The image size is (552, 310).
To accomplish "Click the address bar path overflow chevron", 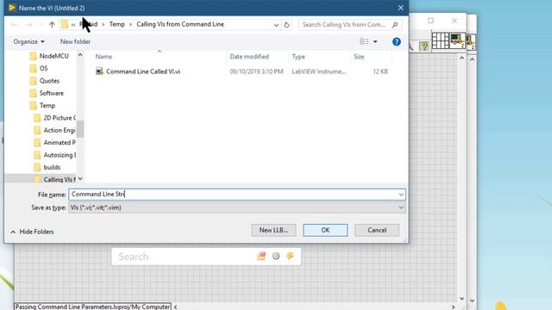I will 73,25.
